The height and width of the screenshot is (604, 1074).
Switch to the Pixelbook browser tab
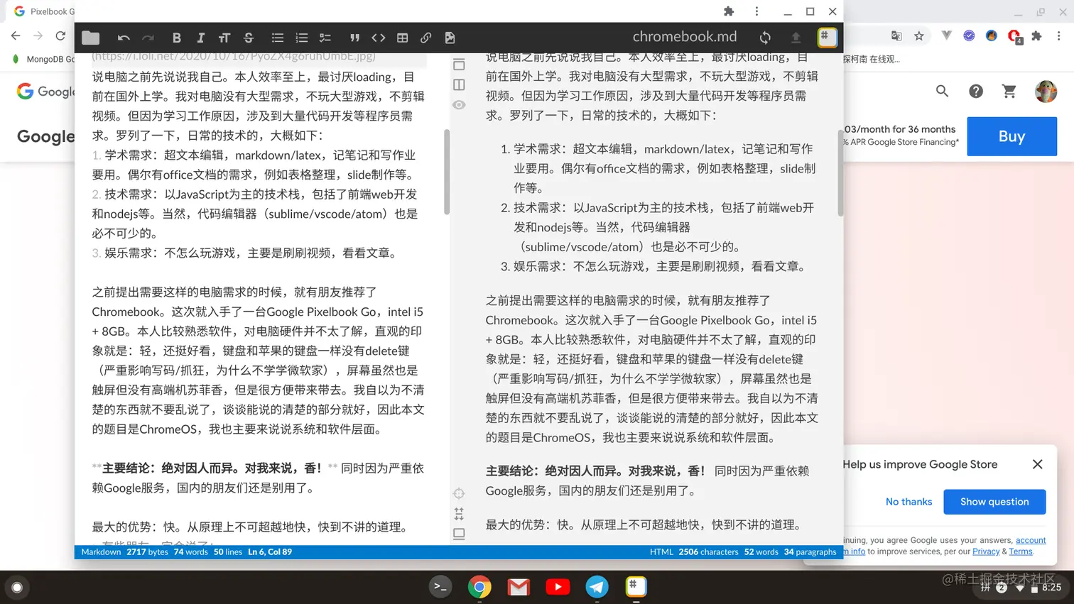43,11
